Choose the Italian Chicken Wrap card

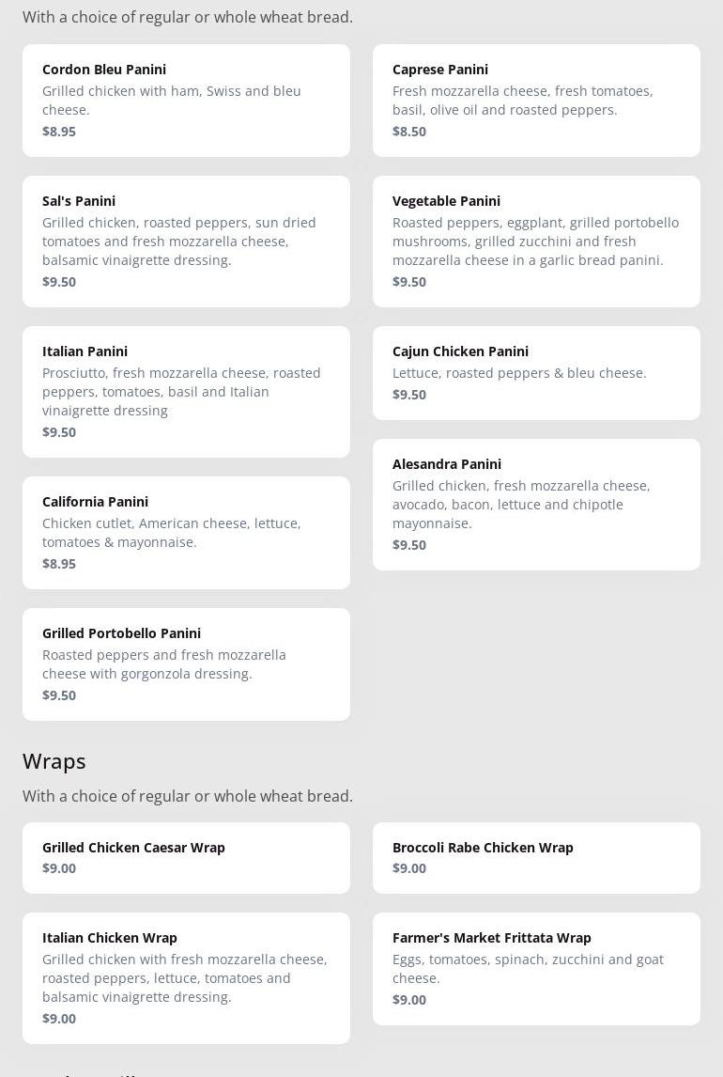pyautogui.click(x=186, y=977)
